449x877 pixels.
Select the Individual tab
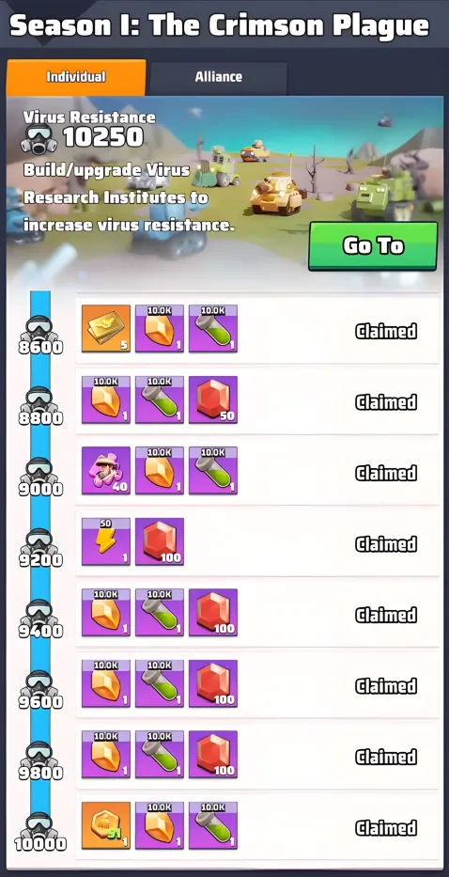[76, 77]
